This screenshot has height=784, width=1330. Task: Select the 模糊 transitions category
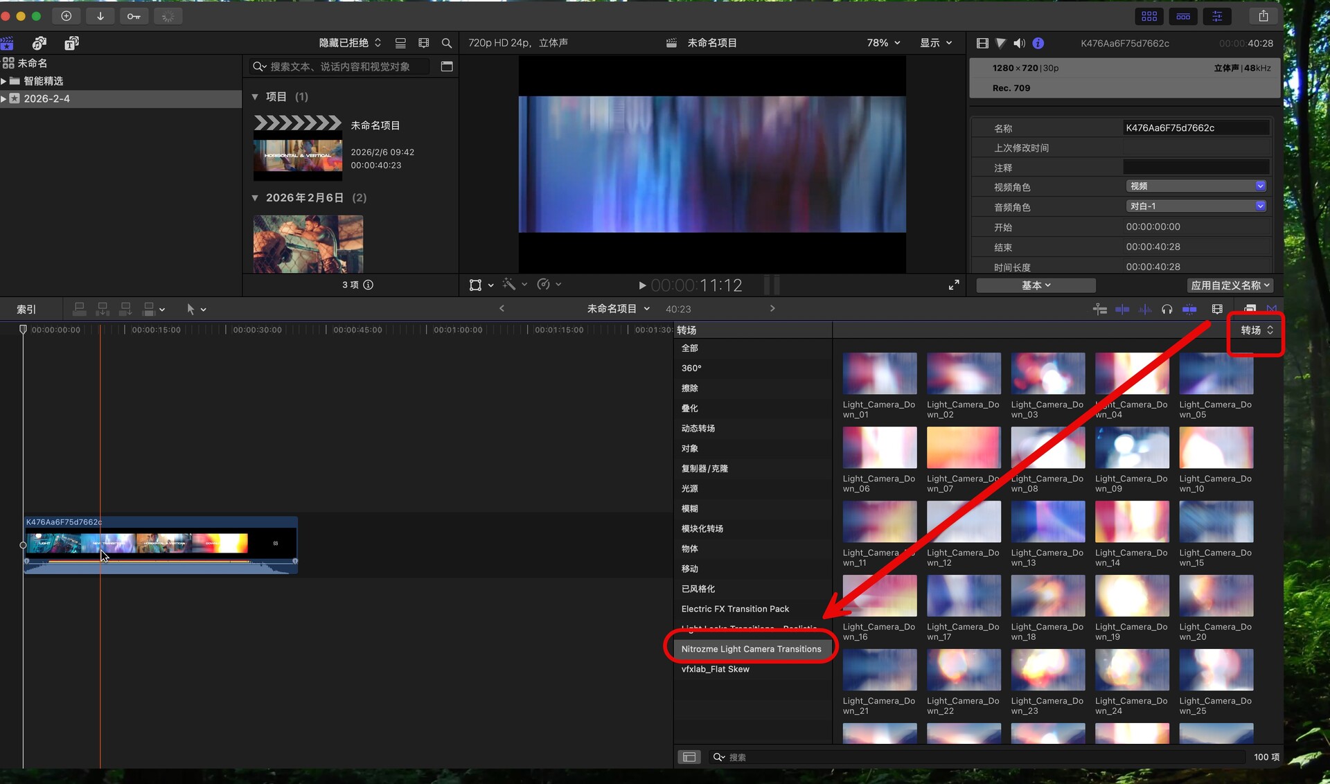[x=690, y=508]
